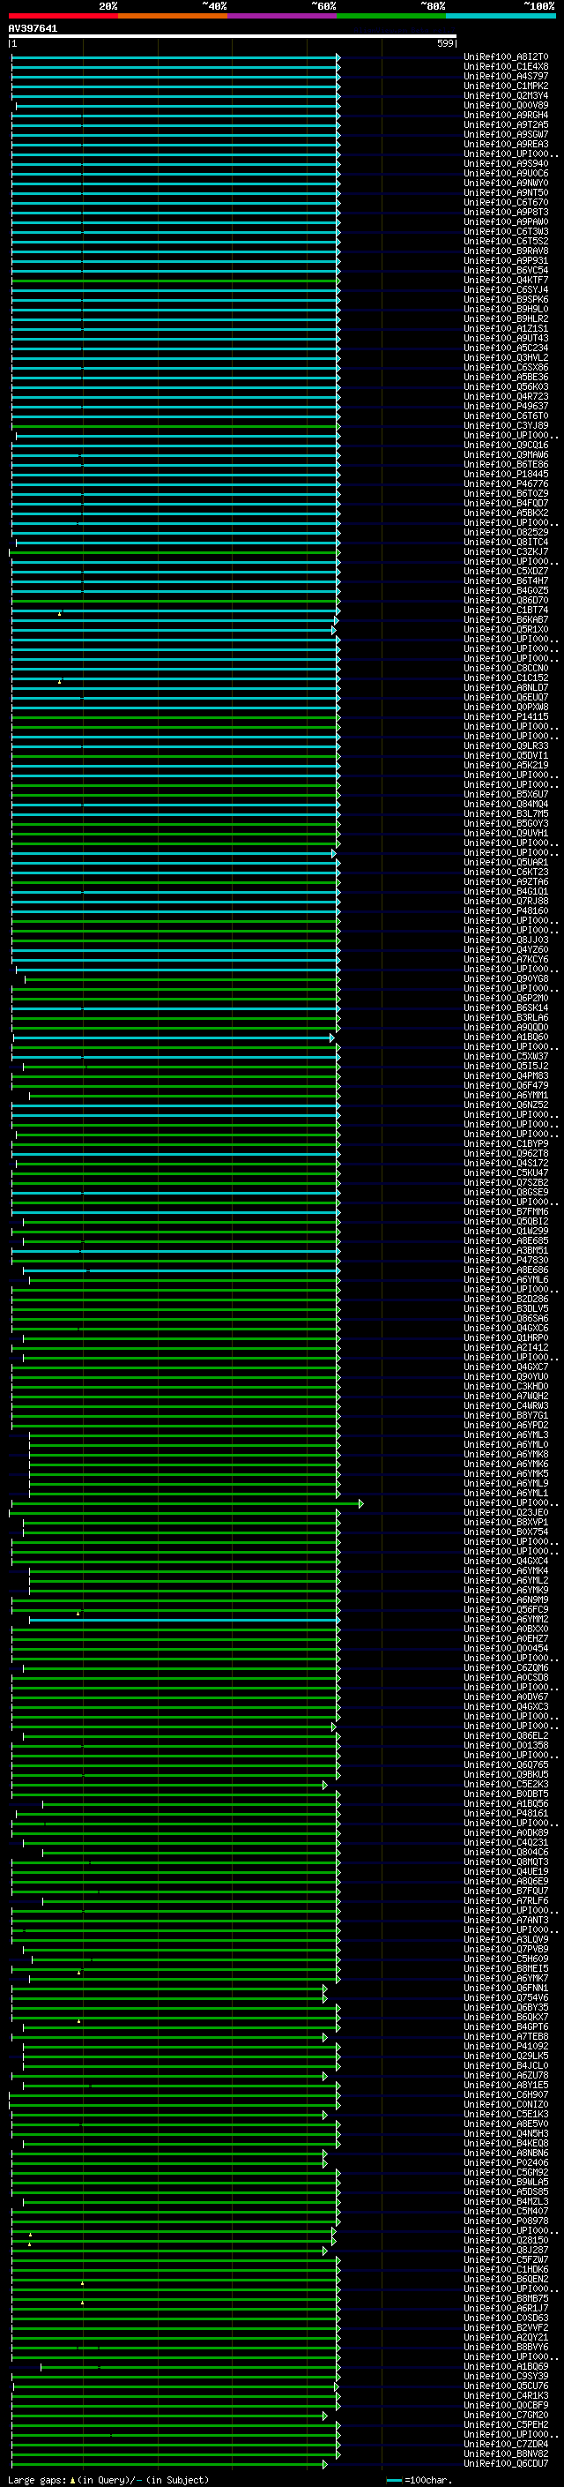Click hit label UniRef100_Q1HRP0
564x2487 pixels.
506,1338
